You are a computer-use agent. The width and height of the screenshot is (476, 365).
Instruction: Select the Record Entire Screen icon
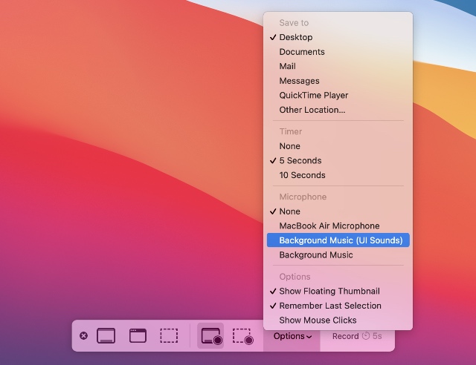point(210,335)
